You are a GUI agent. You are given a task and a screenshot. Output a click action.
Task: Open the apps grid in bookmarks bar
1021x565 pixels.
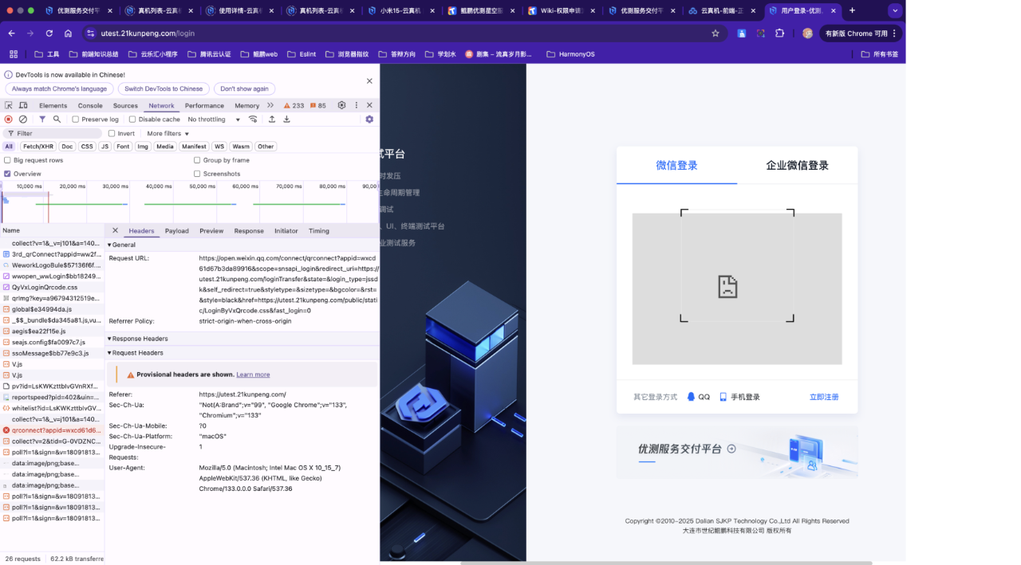[14, 54]
